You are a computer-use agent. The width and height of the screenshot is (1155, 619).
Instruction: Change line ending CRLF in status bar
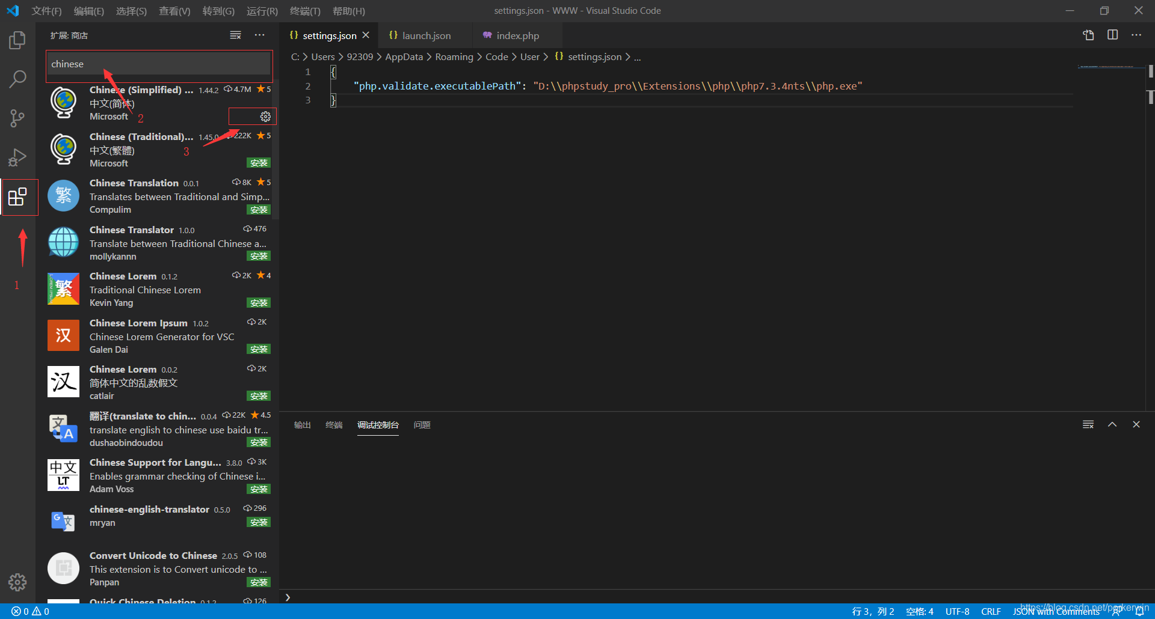(x=991, y=611)
